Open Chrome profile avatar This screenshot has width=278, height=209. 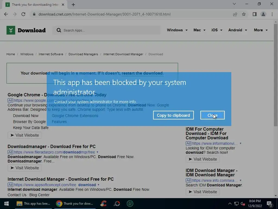coord(263,14)
